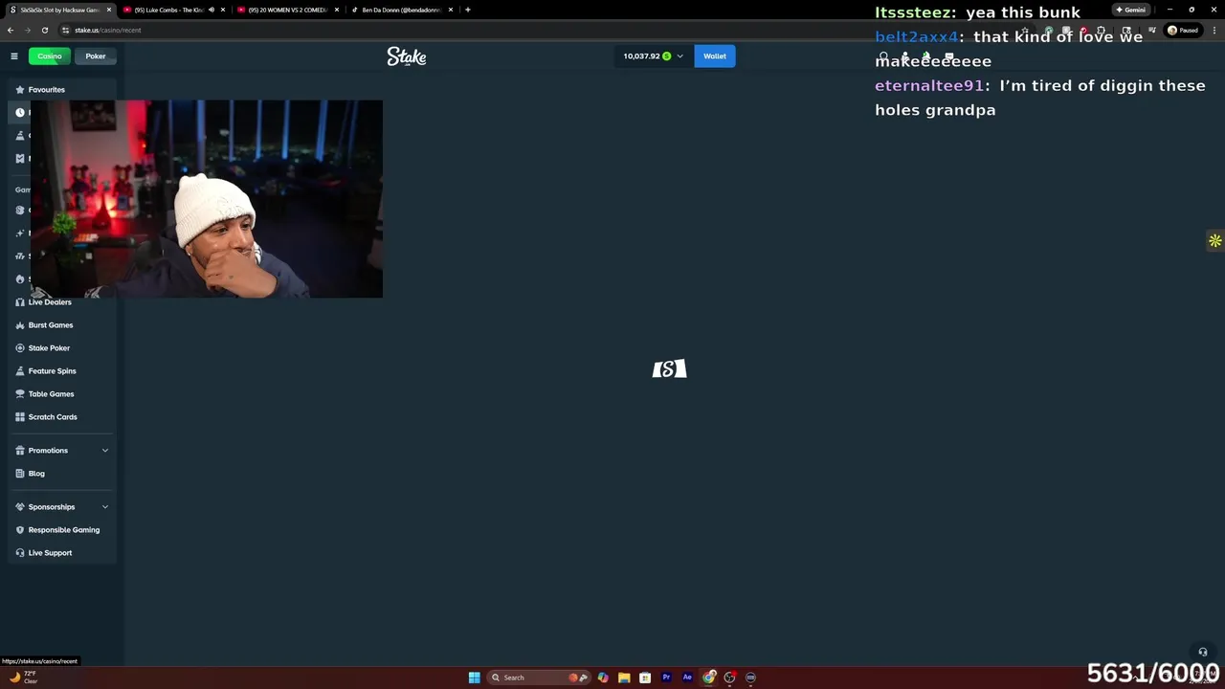Switch to the Ben Da Donnn TikTok tab

coord(401,10)
